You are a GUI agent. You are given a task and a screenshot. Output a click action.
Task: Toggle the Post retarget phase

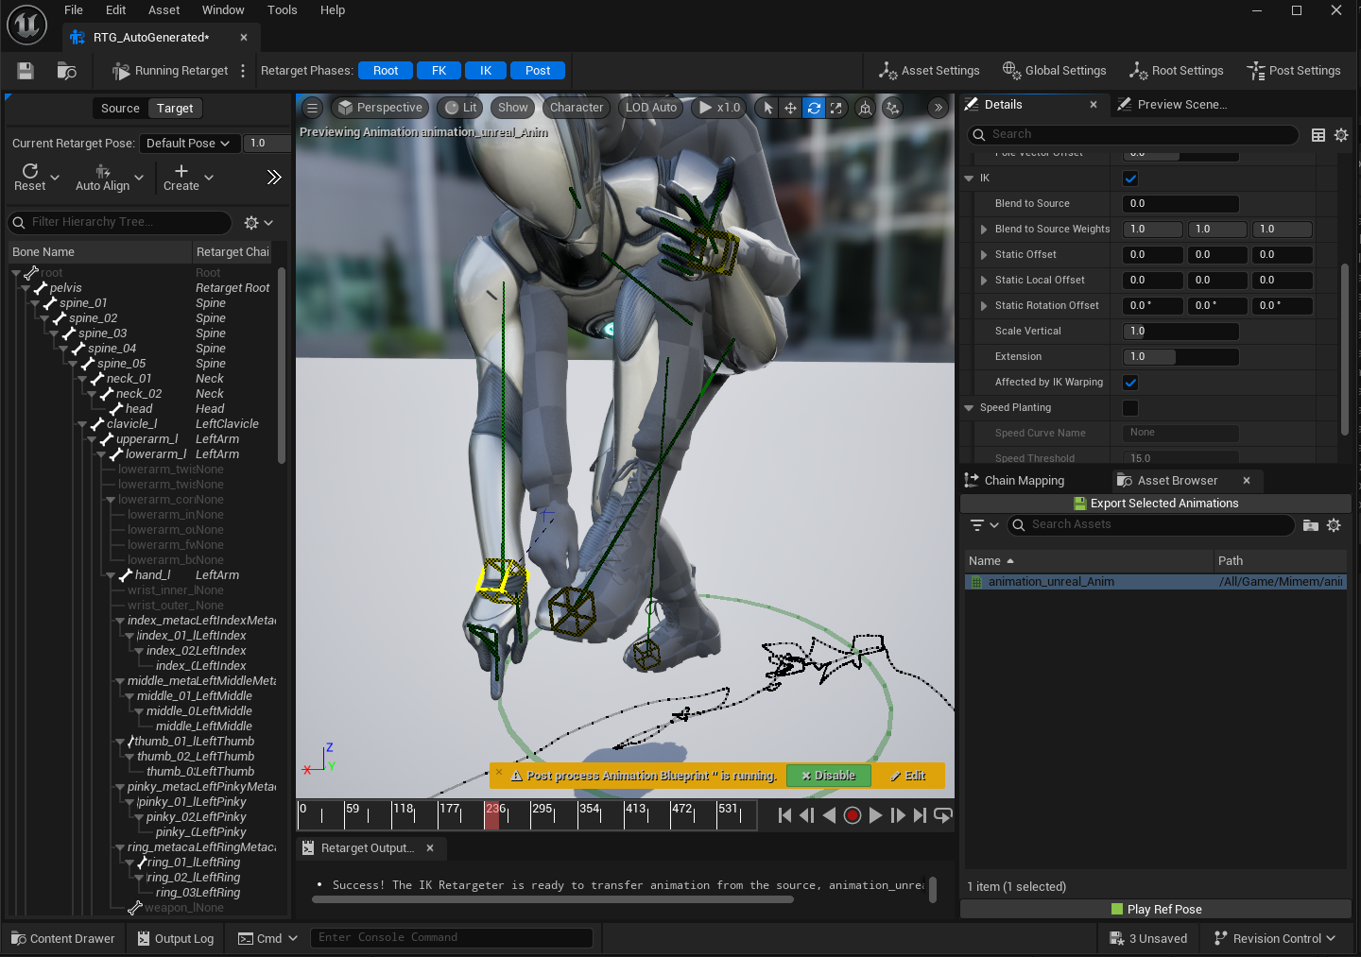538,71
